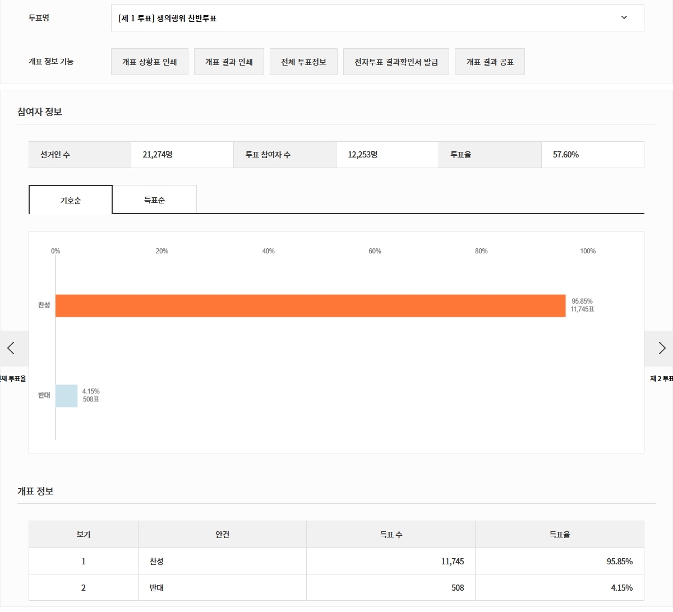This screenshot has height=612, width=673.
Task: Click 개표 결과 인쇄 button
Action: (x=229, y=62)
